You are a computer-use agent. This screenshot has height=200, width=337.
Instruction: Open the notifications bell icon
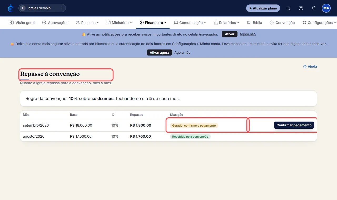314,8
